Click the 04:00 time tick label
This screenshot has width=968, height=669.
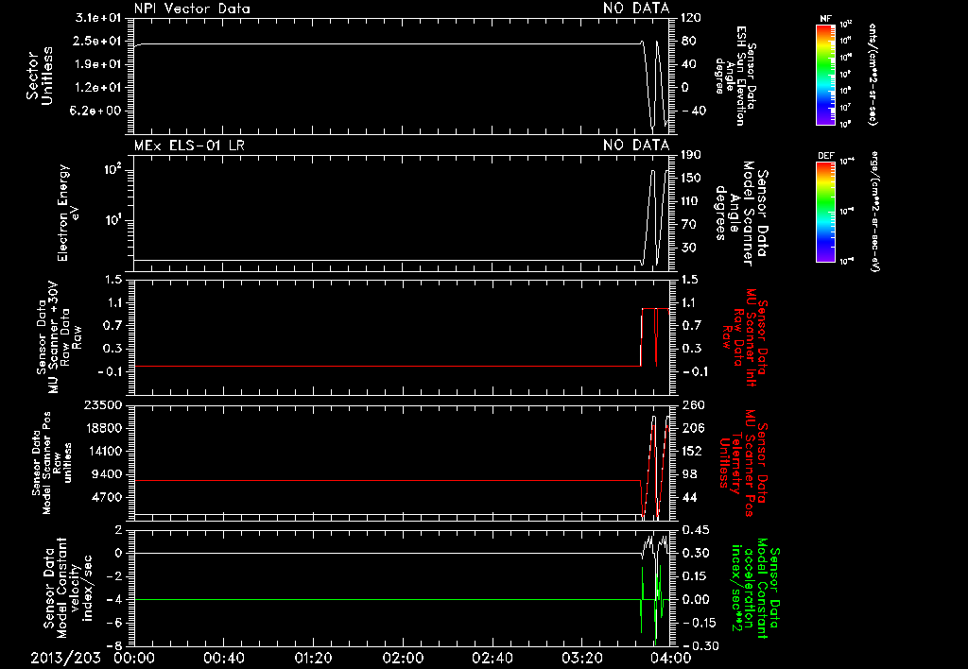pyautogui.click(x=672, y=658)
